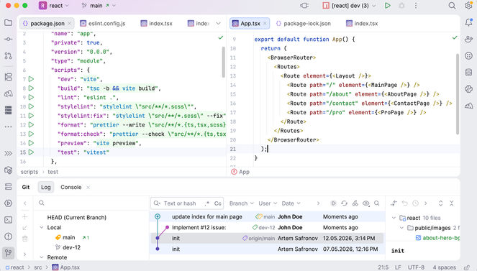The width and height of the screenshot is (477, 271).
Task: Close the package.json tab
Action: point(69,24)
